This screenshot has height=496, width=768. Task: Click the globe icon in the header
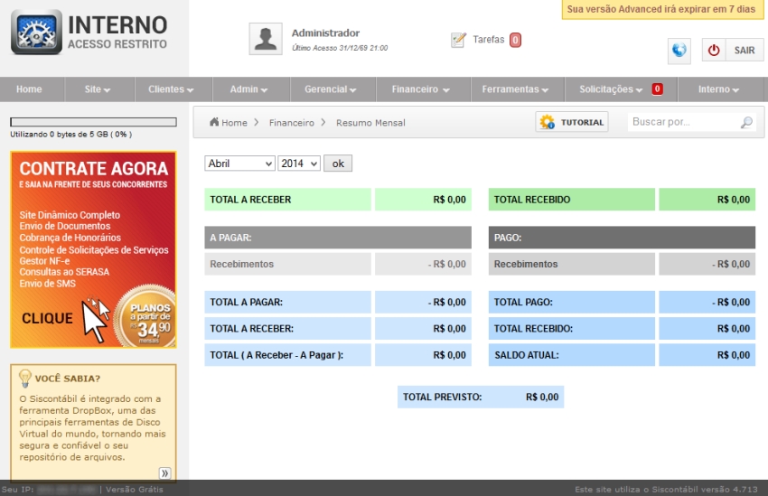click(679, 51)
